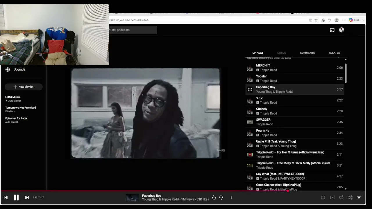
Task: Click the Upgrade icon in sidebar
Action: pyautogui.click(x=8, y=69)
